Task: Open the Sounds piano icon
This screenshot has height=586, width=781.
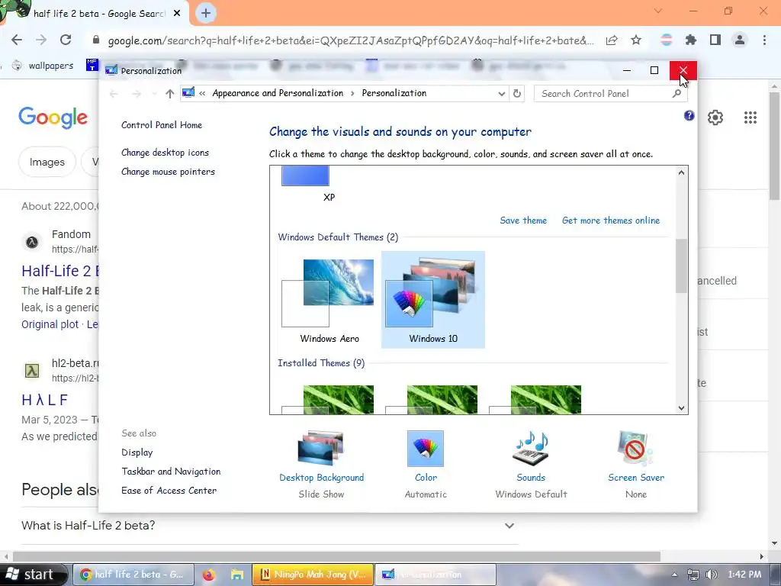Action: coord(531,448)
